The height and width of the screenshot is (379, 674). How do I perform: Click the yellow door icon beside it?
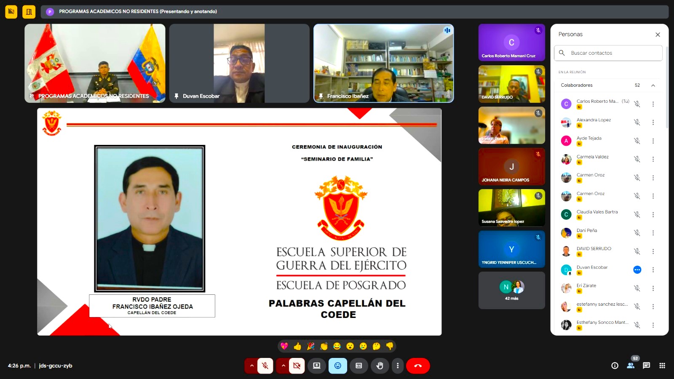[29, 12]
